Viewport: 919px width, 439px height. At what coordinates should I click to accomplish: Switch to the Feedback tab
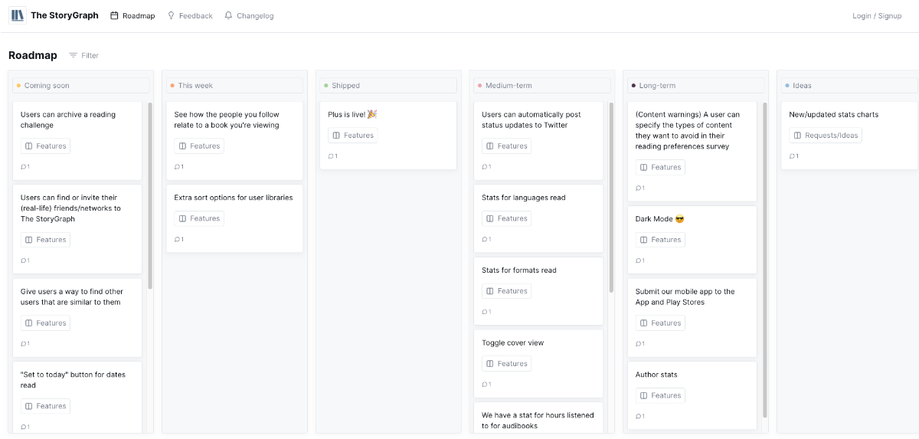(190, 15)
